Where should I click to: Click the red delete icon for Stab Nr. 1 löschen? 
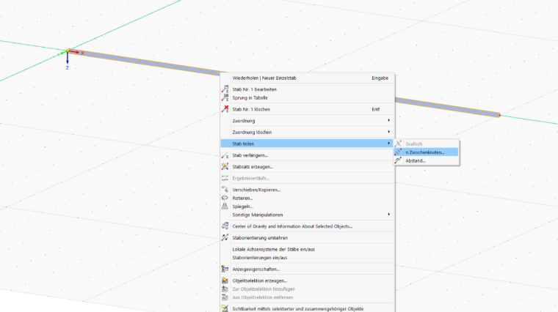[225, 109]
